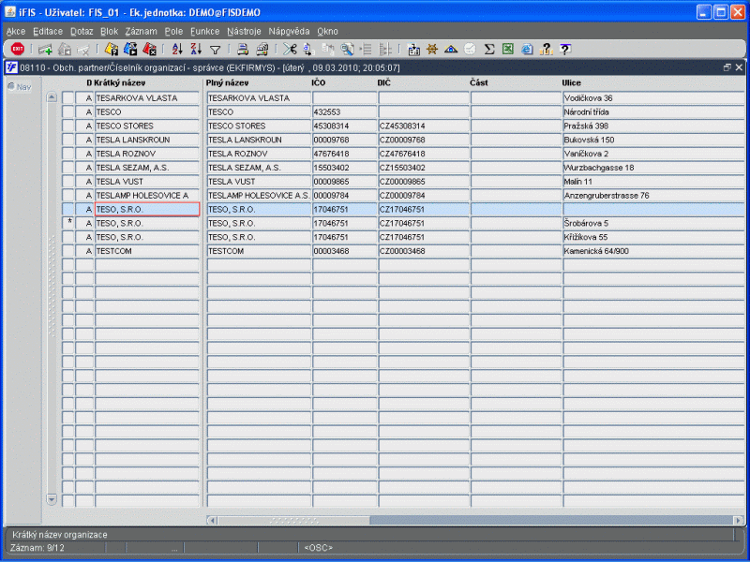This screenshot has width=750, height=562.
Task: Click the street cell Kamenická 64/900
Action: 653,251
